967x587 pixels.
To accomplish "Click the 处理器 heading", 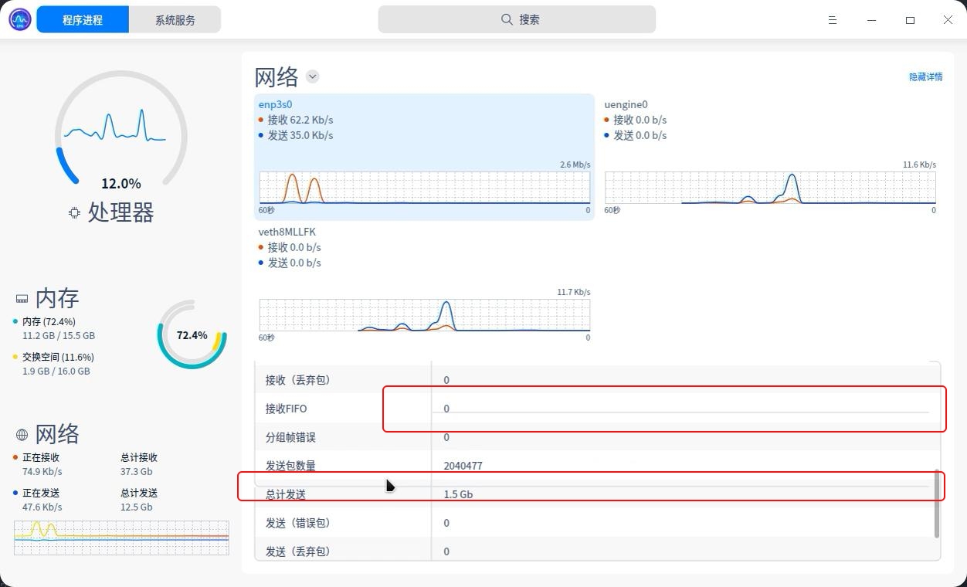I will 120,212.
